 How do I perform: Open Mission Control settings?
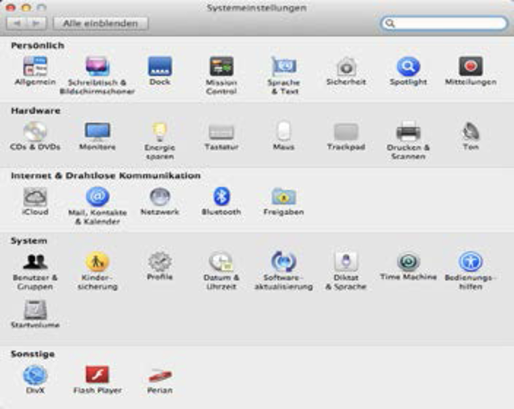click(221, 75)
